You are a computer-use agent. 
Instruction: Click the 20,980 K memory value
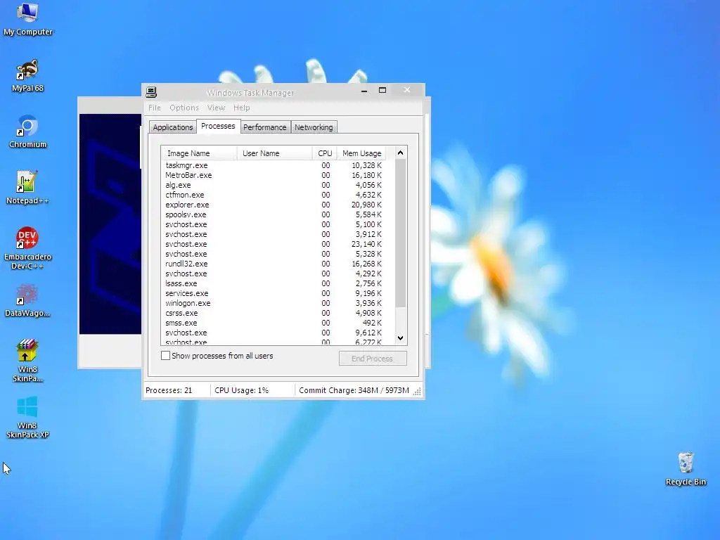(366, 205)
